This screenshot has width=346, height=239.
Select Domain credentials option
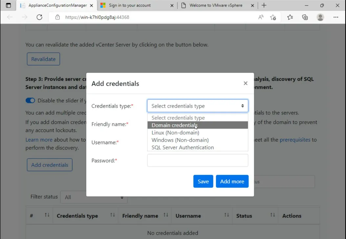pos(198,125)
